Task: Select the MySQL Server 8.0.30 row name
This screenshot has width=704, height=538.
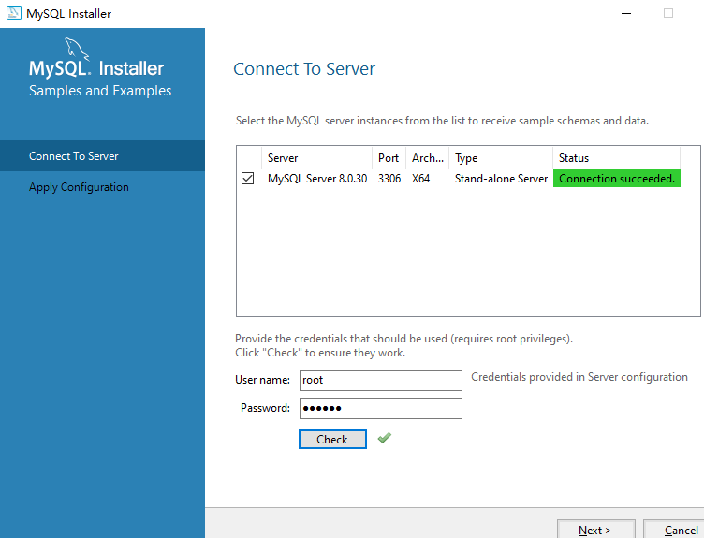Action: tap(316, 179)
